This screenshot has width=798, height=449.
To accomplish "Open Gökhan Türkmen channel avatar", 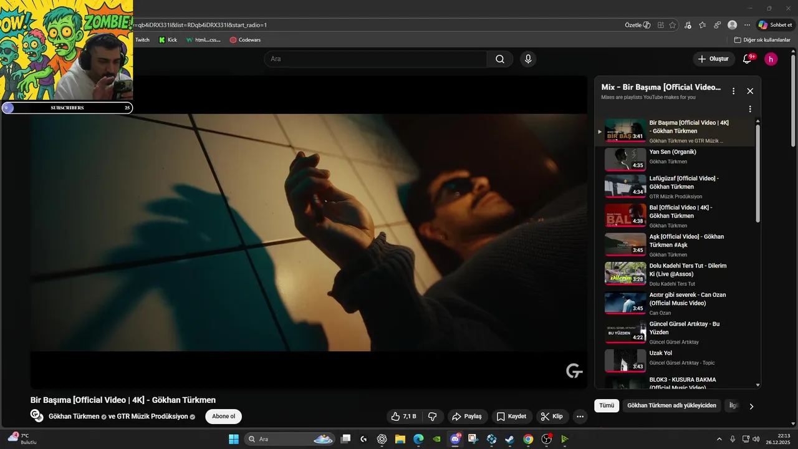I will click(x=37, y=416).
